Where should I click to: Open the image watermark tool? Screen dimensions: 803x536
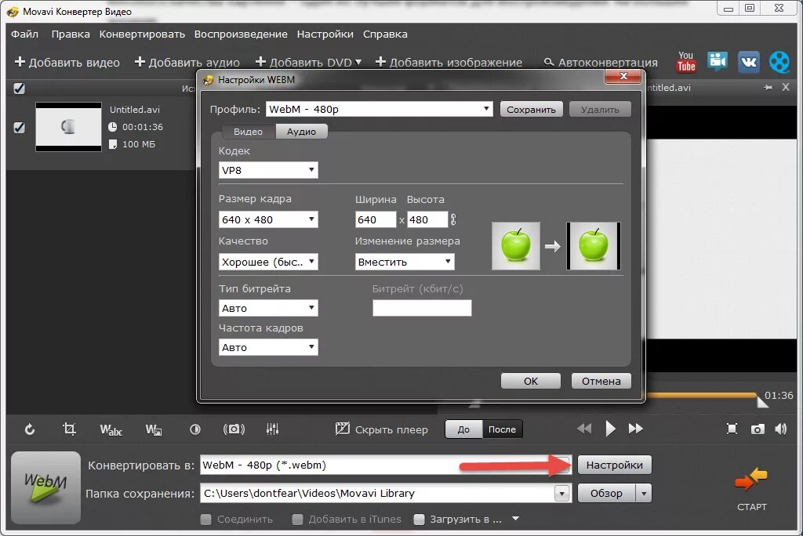pos(154,429)
